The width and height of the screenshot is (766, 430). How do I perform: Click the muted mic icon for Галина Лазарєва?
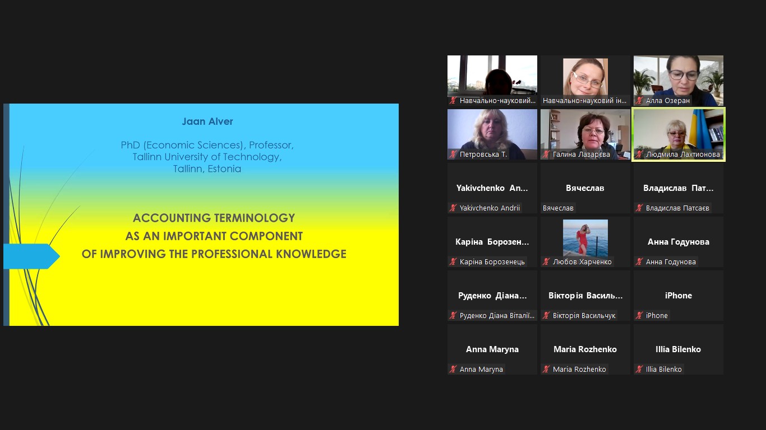point(546,155)
